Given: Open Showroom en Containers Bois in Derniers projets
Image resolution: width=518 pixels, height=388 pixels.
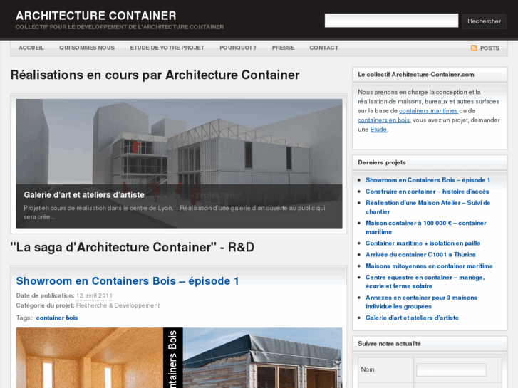Looking at the screenshot, I should coord(428,180).
